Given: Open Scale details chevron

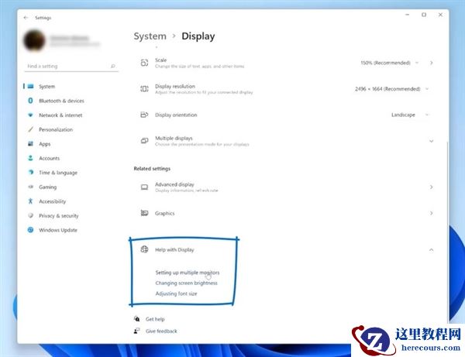Looking at the screenshot, I should pyautogui.click(x=432, y=63).
